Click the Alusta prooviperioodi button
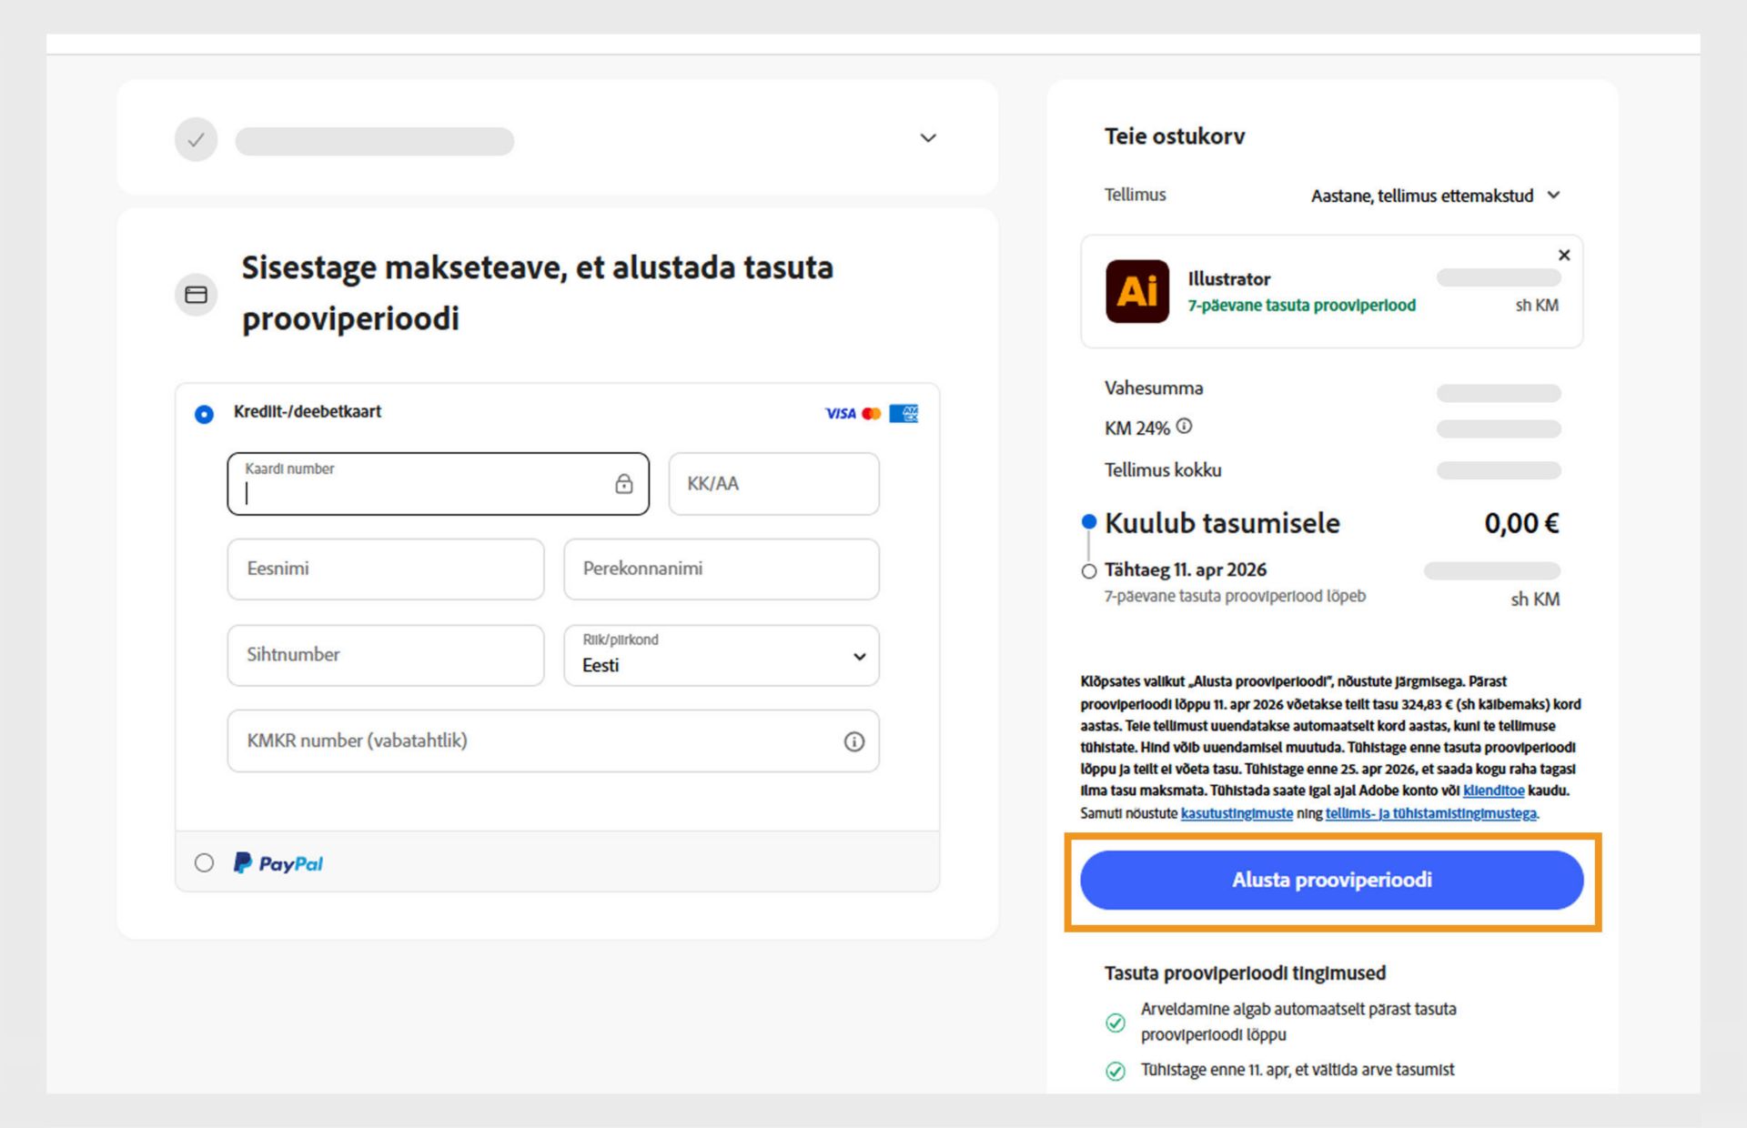This screenshot has height=1128, width=1747. pos(1332,880)
